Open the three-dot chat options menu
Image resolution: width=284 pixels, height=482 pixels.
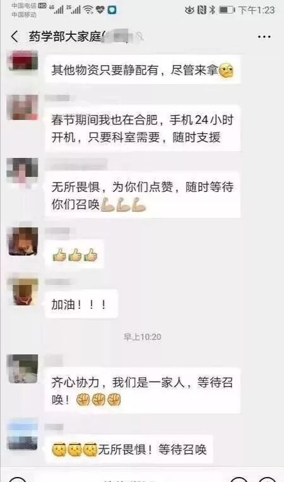click(264, 37)
